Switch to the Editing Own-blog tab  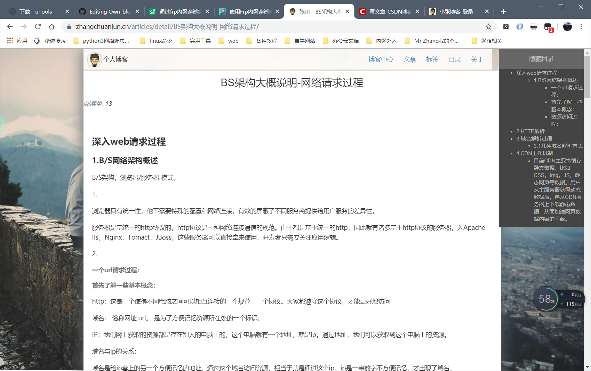tap(109, 11)
